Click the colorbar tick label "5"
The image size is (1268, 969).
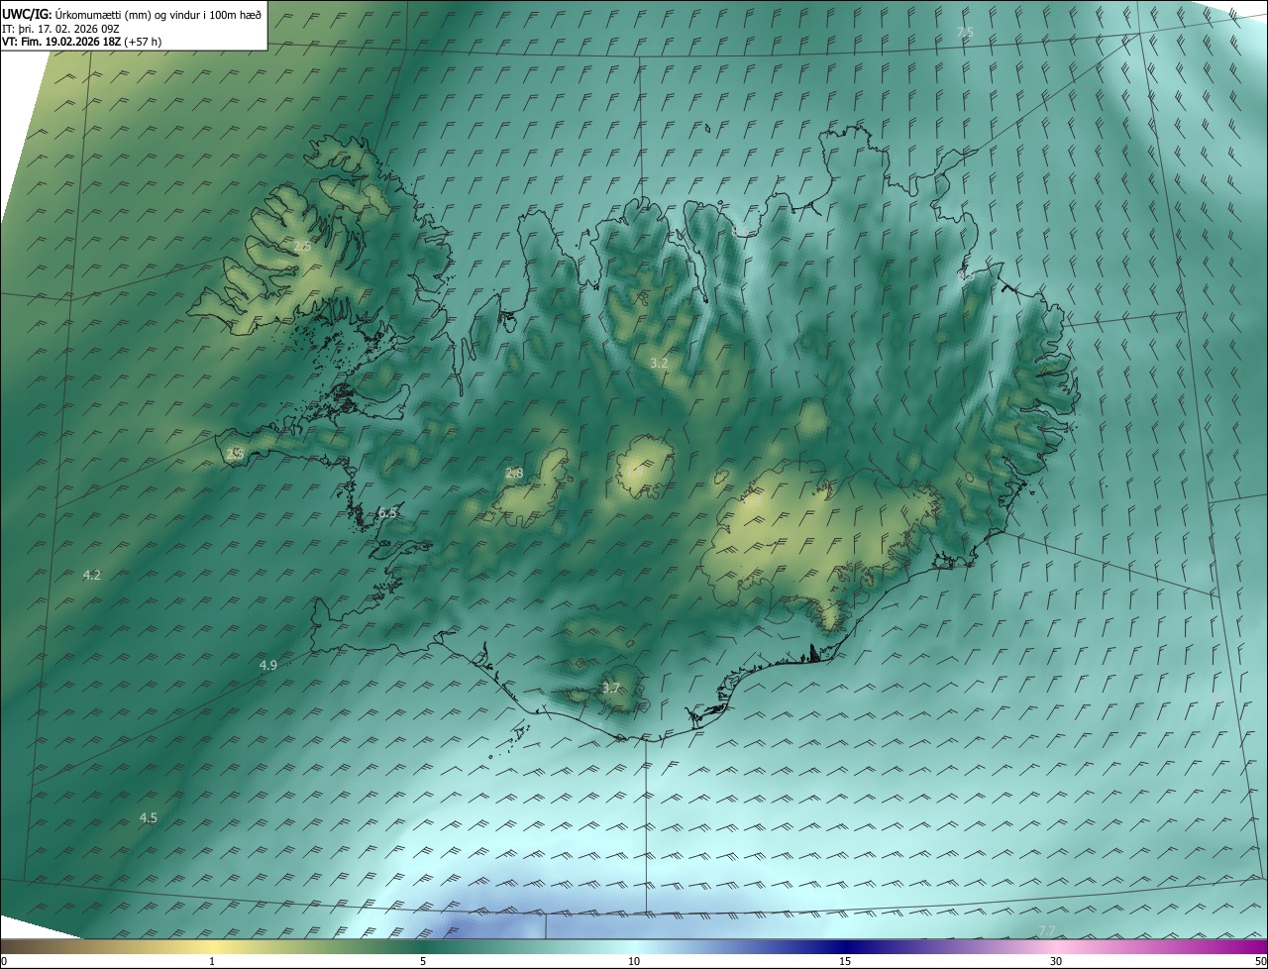(423, 961)
